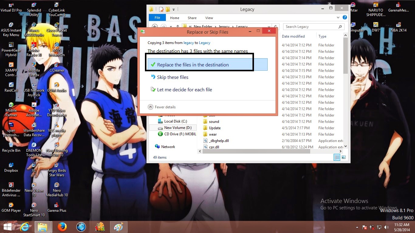Click horizontal scrollbar right arrow

click(x=341, y=151)
